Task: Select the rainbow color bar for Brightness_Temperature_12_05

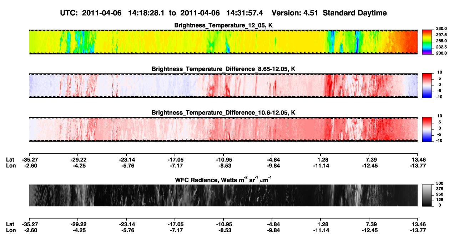Action: pyautogui.click(x=427, y=42)
